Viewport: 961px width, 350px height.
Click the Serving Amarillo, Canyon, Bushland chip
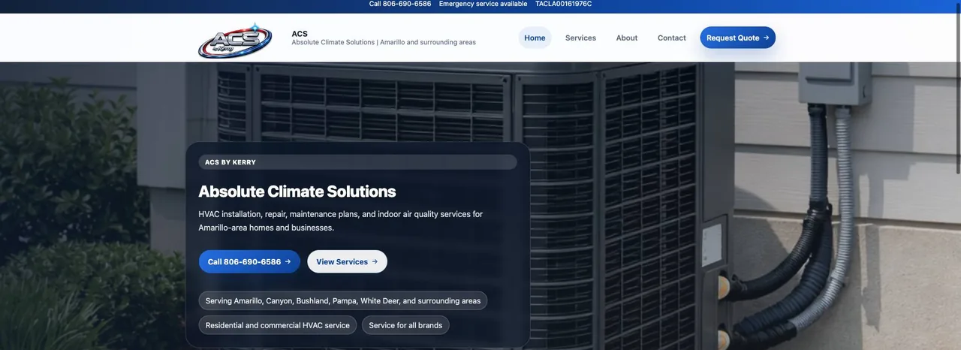coord(343,300)
